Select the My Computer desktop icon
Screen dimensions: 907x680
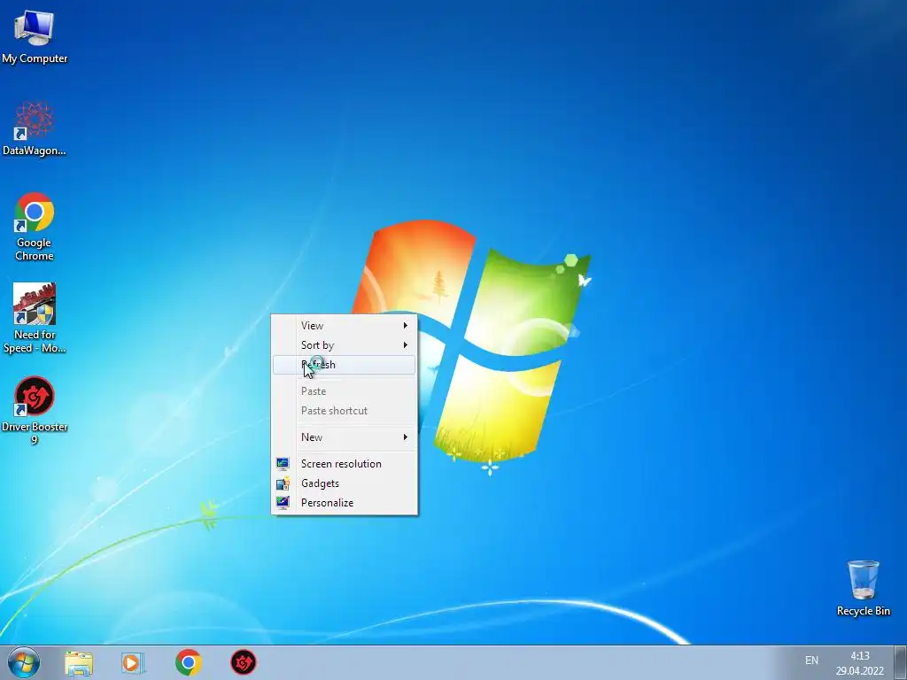pos(35,35)
